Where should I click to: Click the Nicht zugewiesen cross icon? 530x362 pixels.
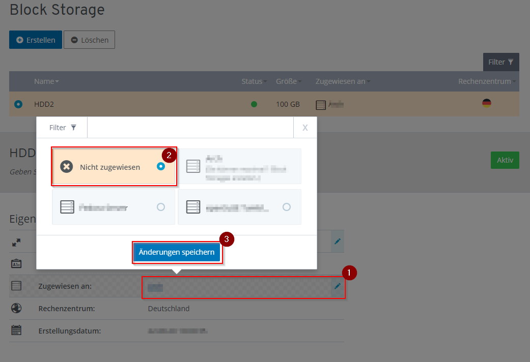point(67,166)
